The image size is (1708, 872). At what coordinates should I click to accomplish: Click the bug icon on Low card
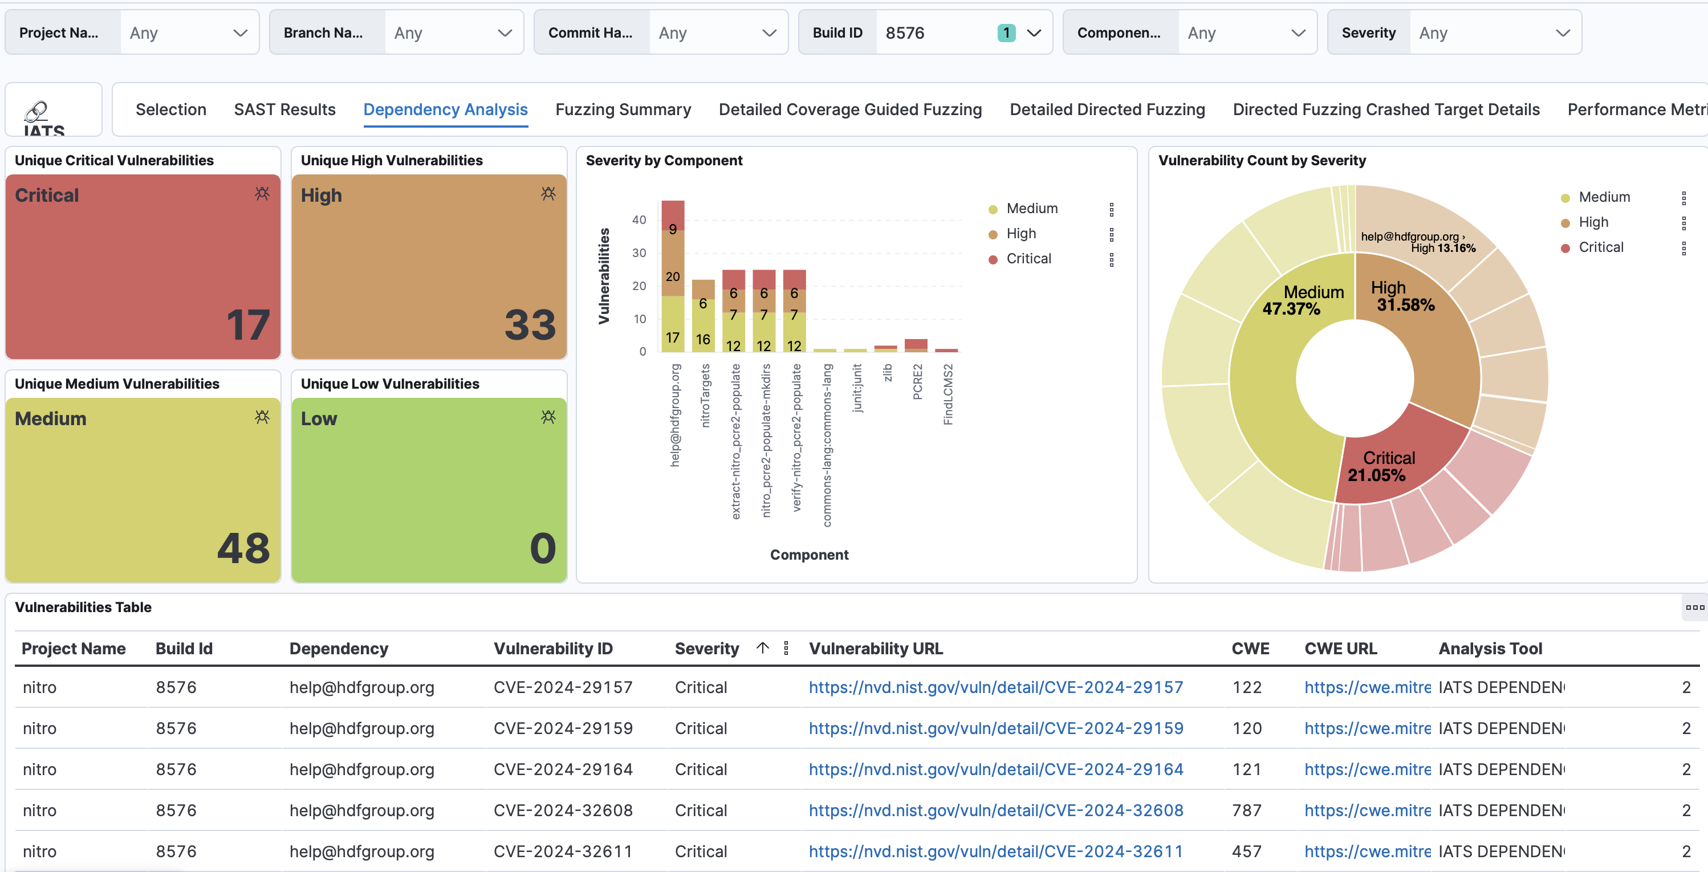[548, 417]
